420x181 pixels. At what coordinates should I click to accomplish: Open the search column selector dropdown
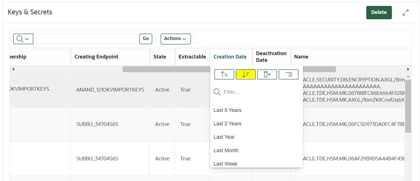23,39
